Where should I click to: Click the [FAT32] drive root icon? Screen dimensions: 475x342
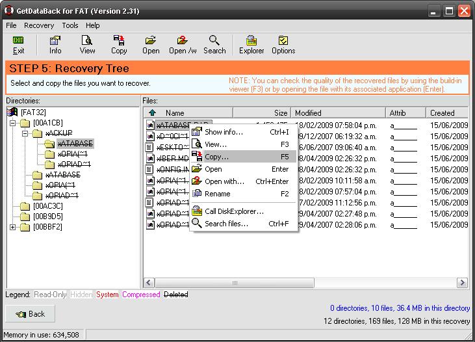tap(12, 112)
